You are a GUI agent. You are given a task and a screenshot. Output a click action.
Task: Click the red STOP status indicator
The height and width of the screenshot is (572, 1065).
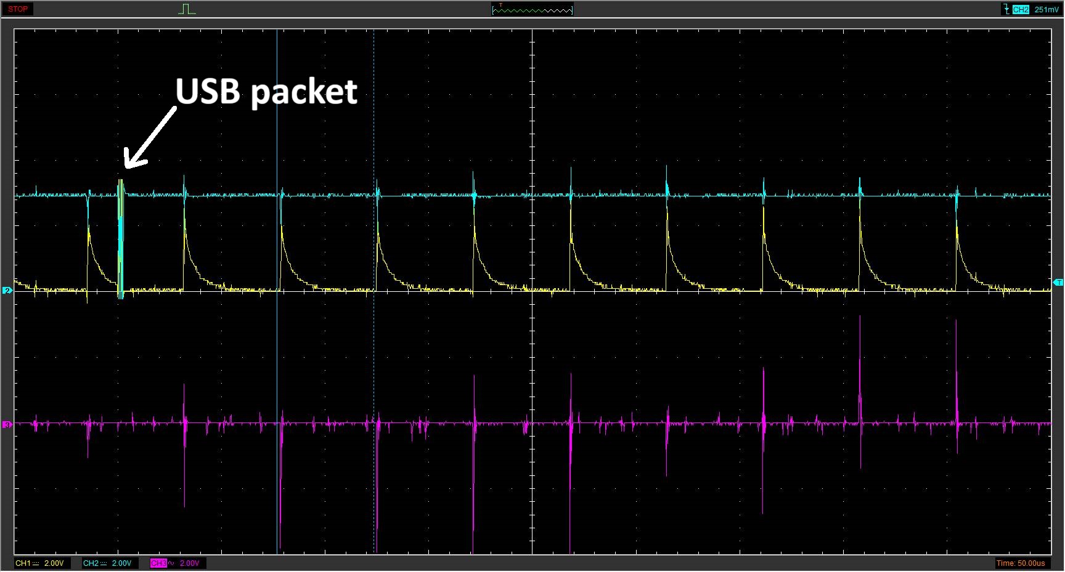coord(17,9)
